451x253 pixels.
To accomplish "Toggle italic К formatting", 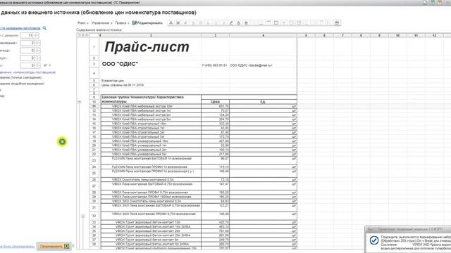I will click(185, 23).
